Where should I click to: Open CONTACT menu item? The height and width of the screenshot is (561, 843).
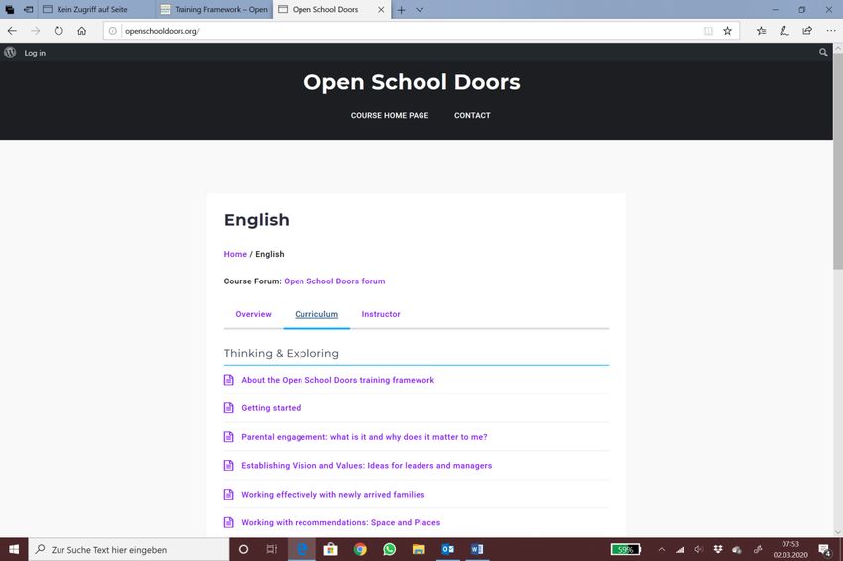472,115
